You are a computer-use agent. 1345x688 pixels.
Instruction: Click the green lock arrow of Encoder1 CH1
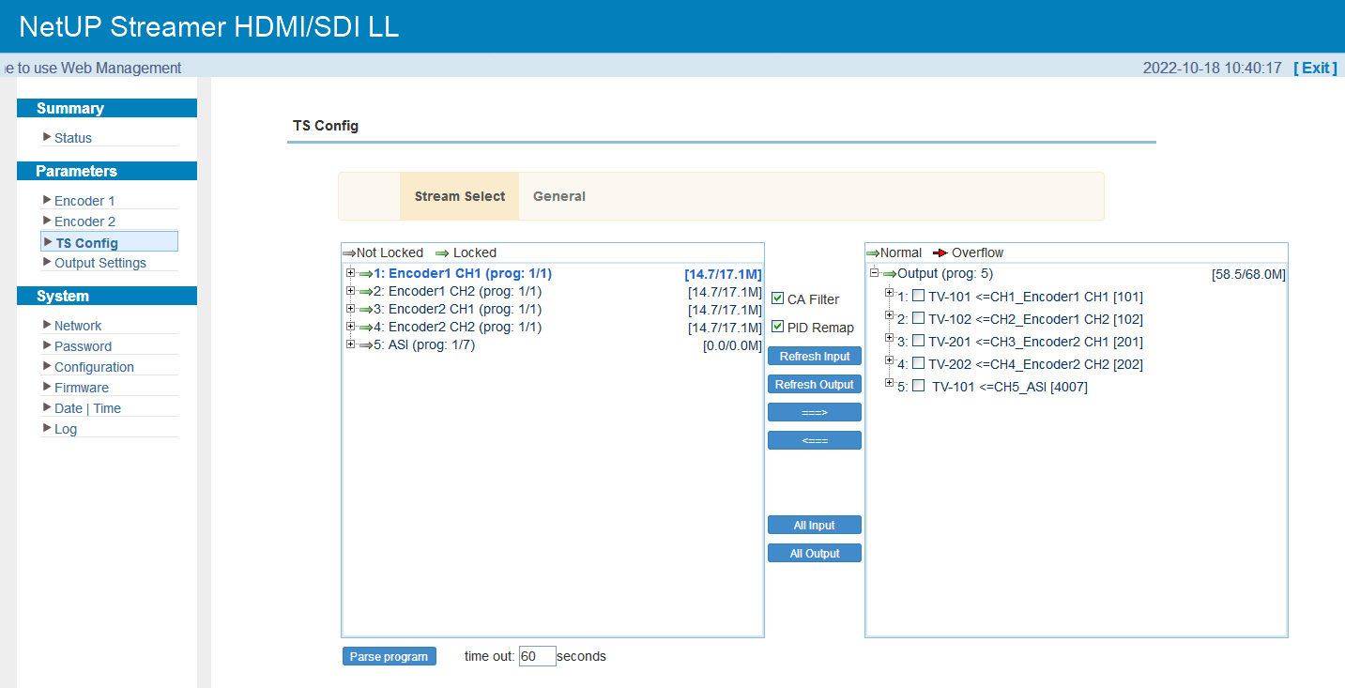[x=366, y=274]
